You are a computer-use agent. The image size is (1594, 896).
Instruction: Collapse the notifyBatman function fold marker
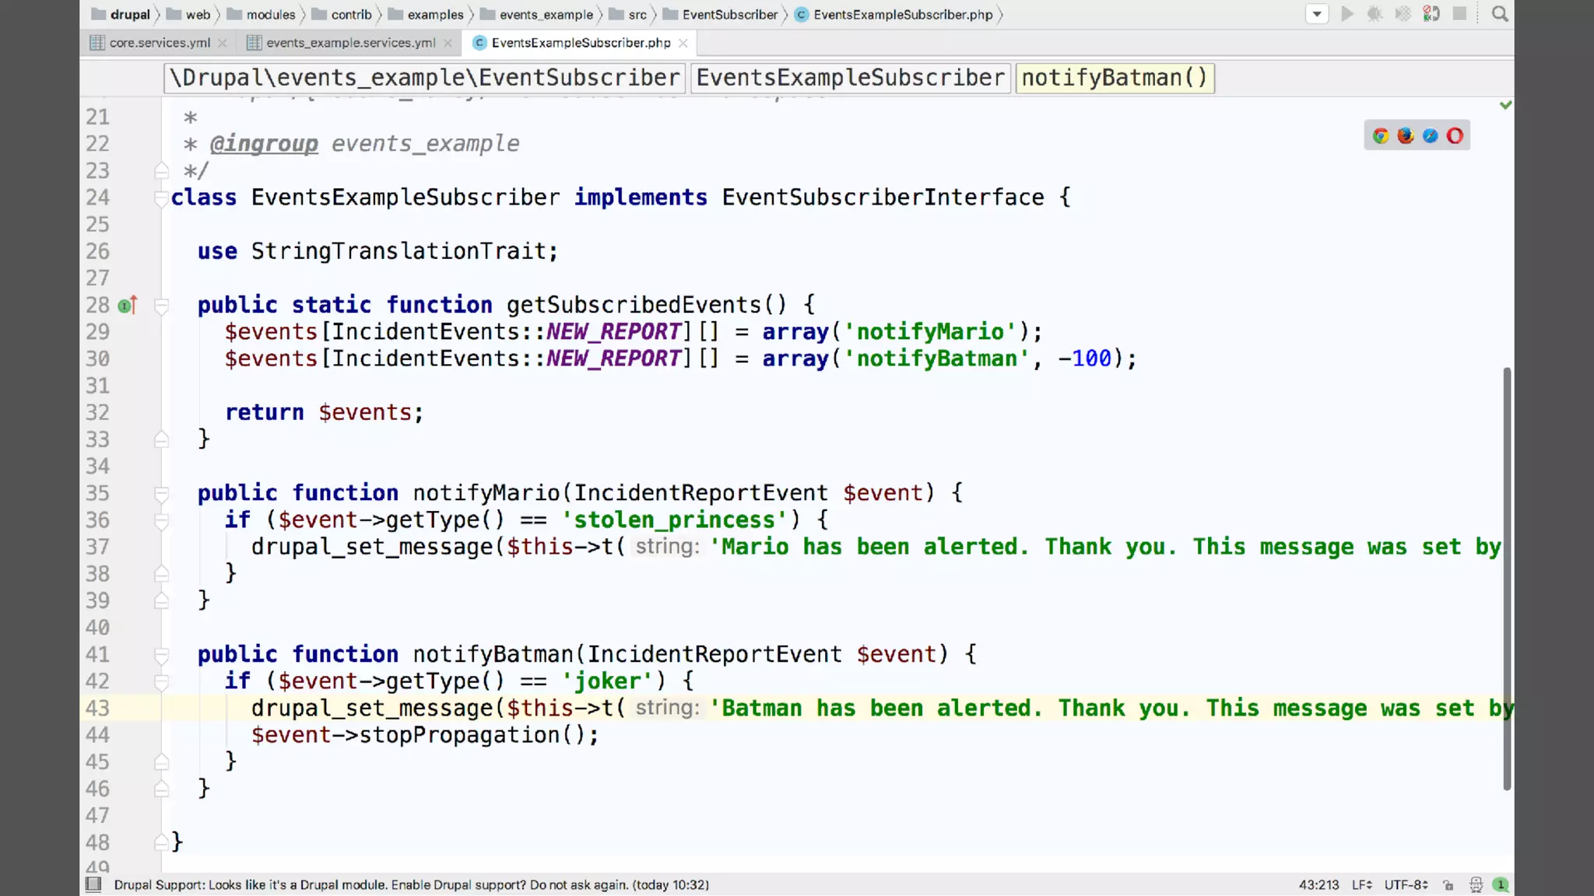click(x=162, y=655)
